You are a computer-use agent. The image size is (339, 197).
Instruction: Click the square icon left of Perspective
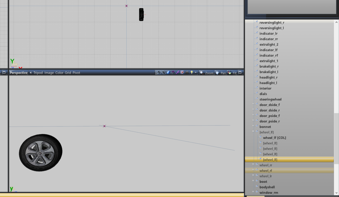click(x=4, y=73)
